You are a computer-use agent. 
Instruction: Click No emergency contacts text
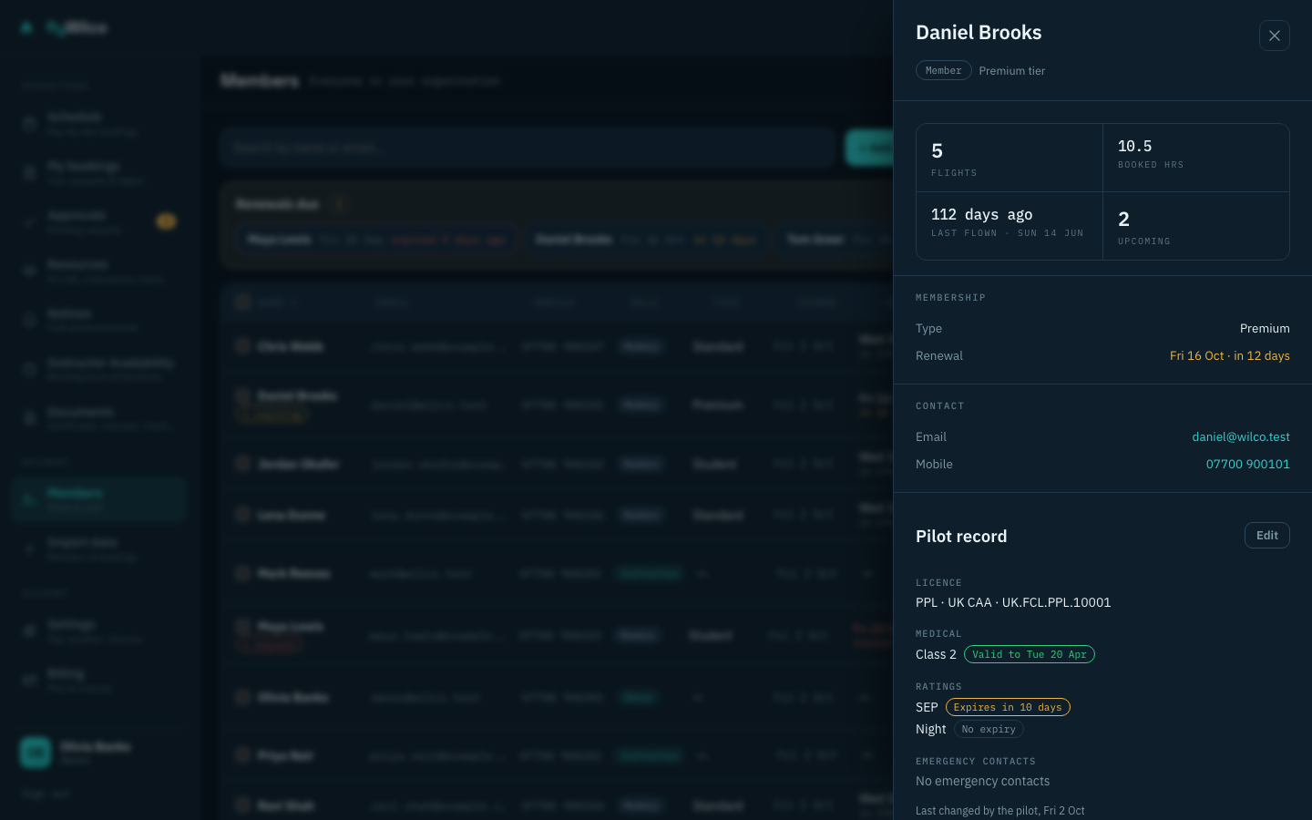(982, 782)
